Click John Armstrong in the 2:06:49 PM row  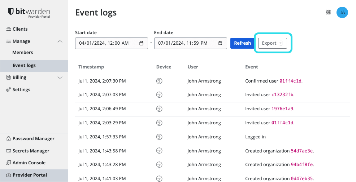point(204,109)
